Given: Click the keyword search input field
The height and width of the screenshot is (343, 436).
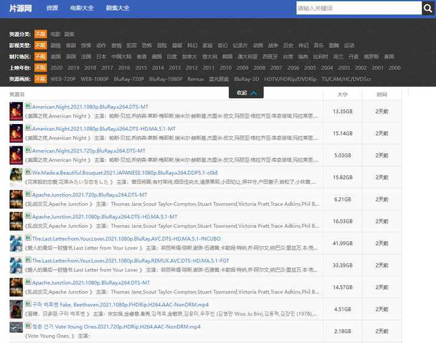Looking at the screenshot, I should point(358,8).
